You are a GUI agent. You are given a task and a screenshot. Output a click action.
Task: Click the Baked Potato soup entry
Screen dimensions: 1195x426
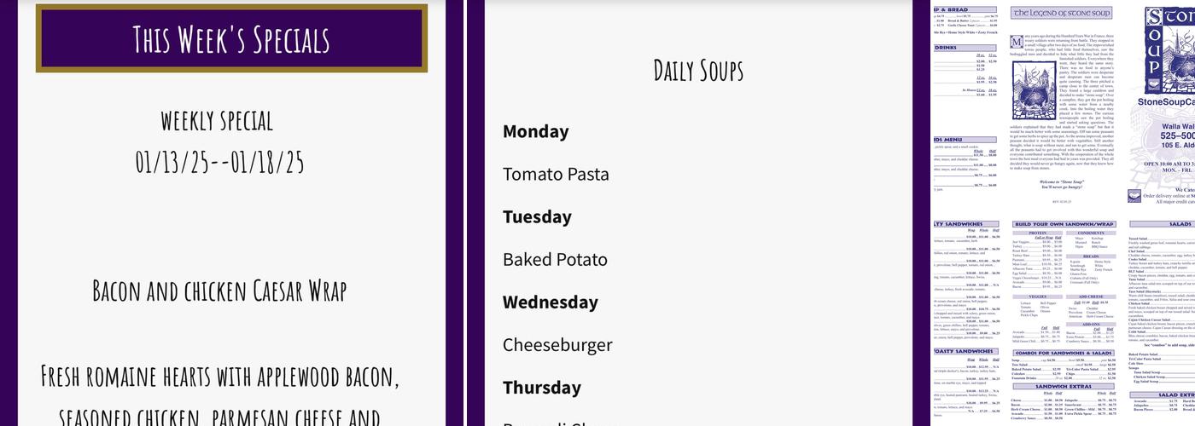[555, 259]
